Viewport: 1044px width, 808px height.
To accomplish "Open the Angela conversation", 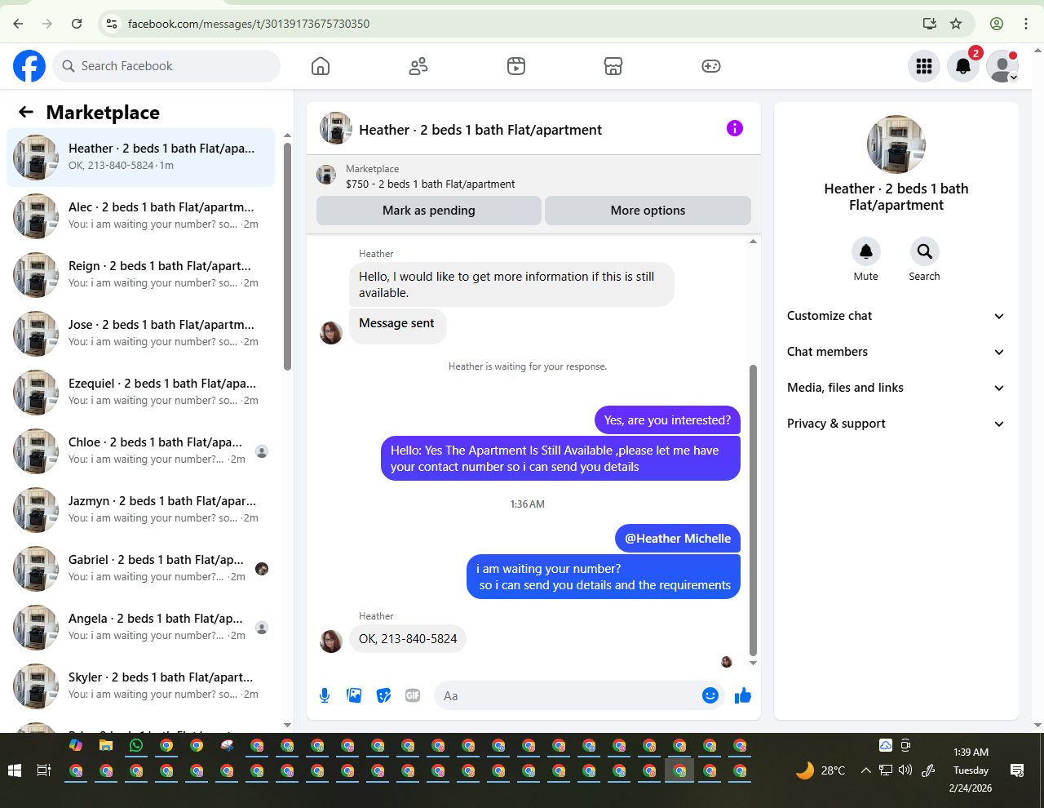I will pyautogui.click(x=140, y=628).
